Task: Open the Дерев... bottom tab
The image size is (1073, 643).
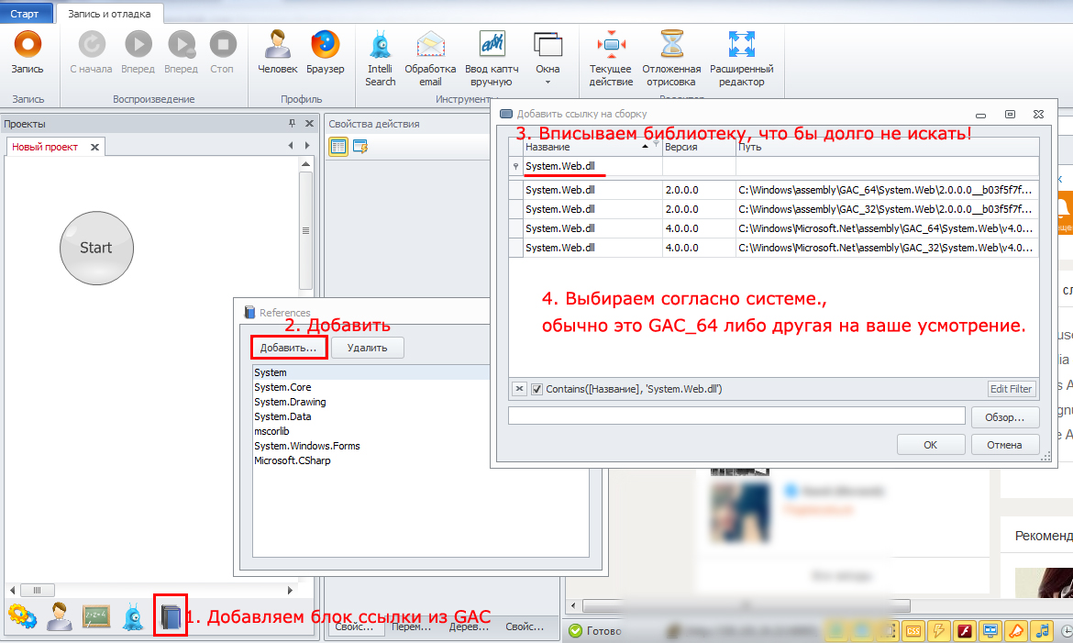Action: pyautogui.click(x=469, y=626)
